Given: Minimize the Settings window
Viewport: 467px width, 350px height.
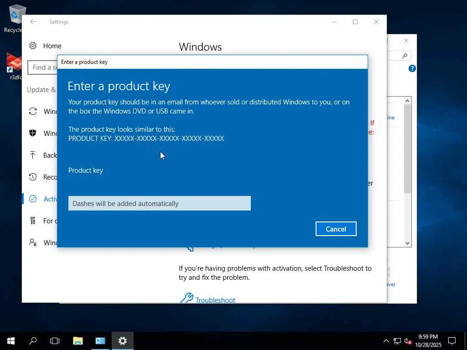Looking at the screenshot, I should [334, 22].
